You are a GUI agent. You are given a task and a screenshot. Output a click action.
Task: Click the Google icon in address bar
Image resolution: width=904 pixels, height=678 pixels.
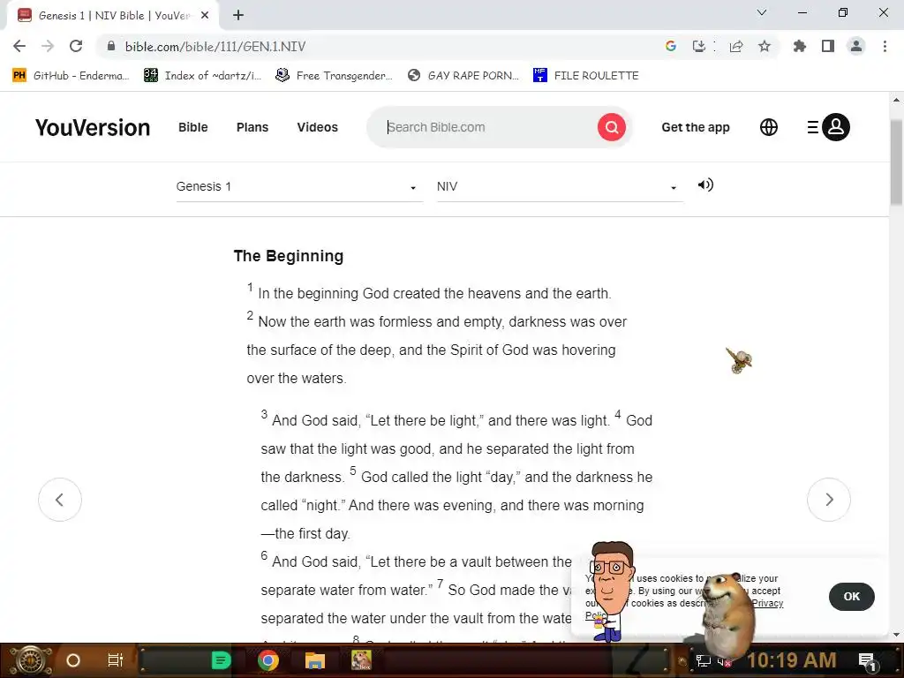[670, 46]
